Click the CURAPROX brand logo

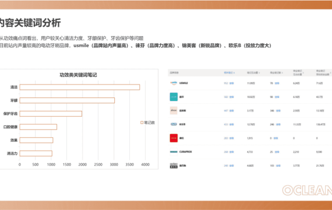[x=174, y=152]
